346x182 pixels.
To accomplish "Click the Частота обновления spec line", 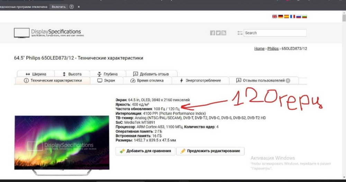I will point(148,109).
